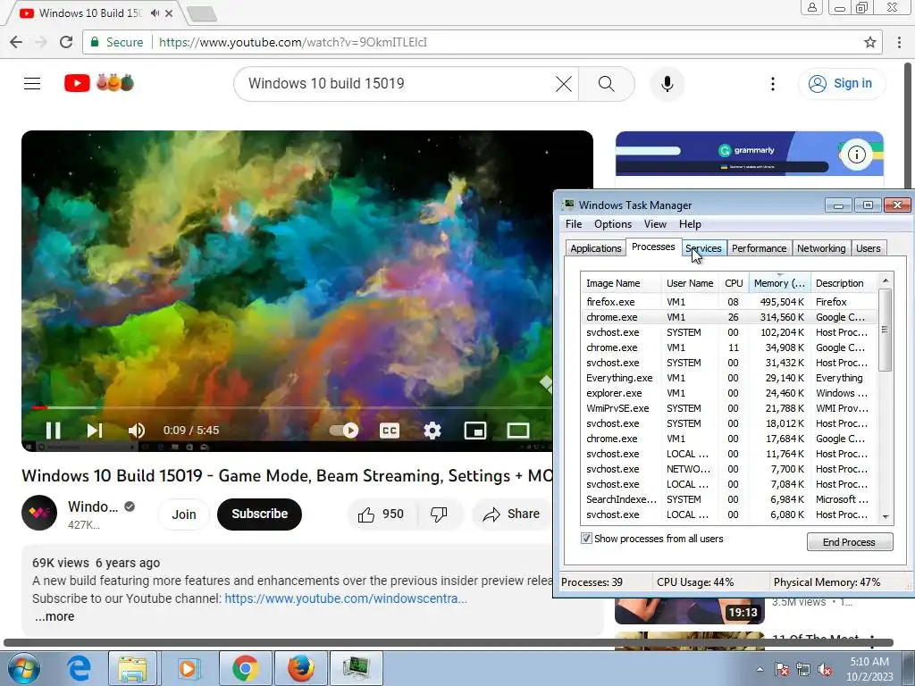Sort processes by Image Name column
The image size is (915, 686).
(620, 283)
